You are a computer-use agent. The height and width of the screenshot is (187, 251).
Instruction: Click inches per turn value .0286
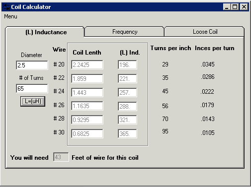click(x=208, y=77)
